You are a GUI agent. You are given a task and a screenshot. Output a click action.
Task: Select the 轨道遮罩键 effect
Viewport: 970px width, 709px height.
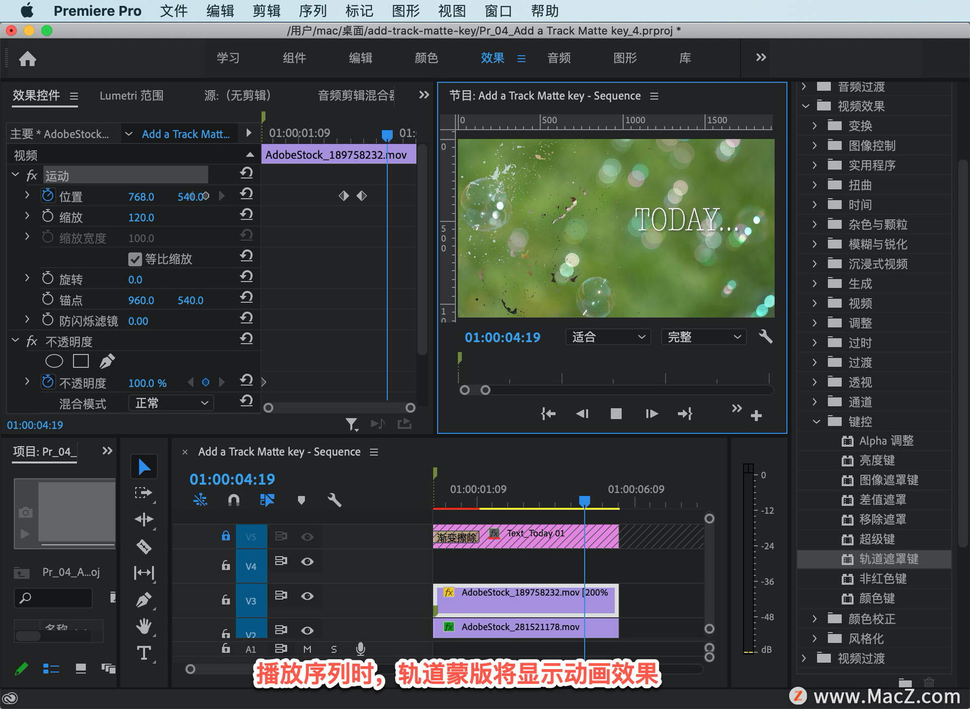(x=874, y=559)
